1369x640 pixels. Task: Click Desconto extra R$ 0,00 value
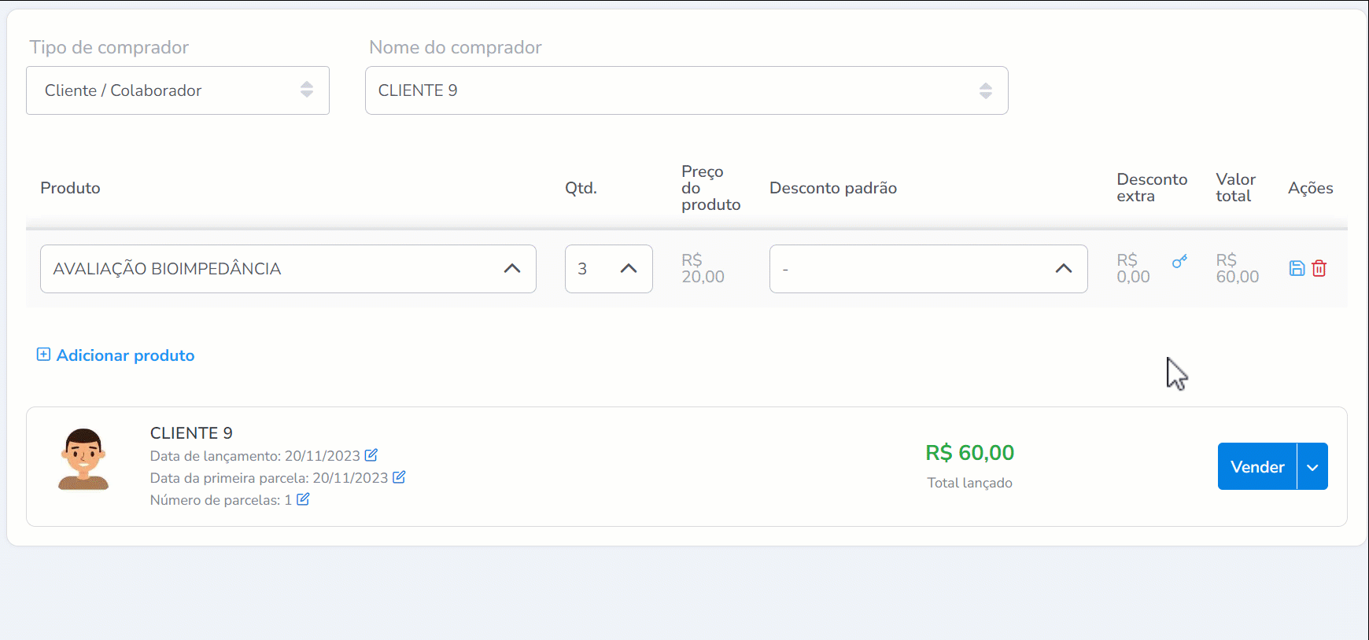[x=1133, y=269]
